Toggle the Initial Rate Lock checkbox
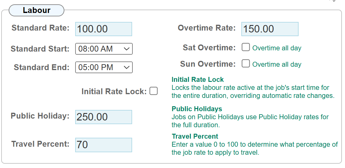The width and height of the screenshot is (345, 168). click(x=153, y=91)
